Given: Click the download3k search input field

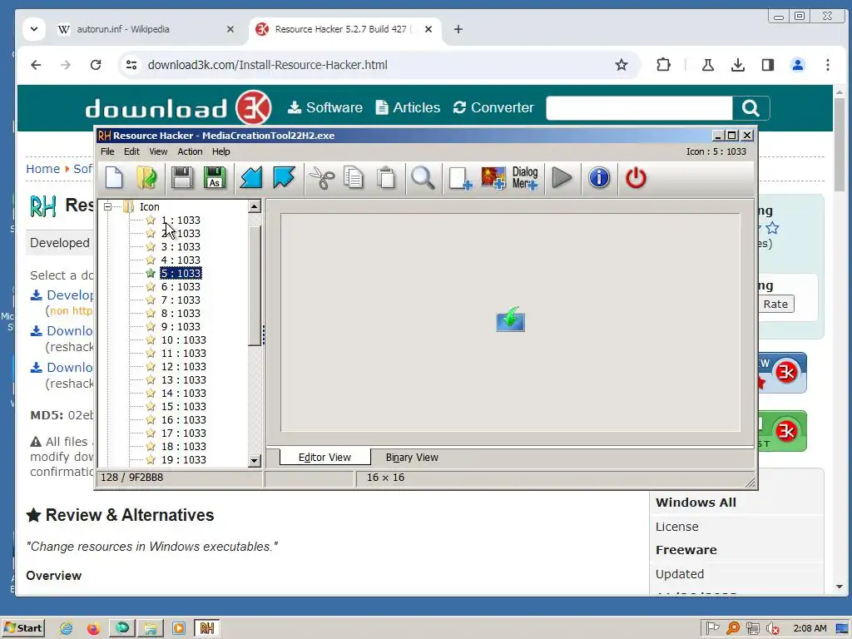Looking at the screenshot, I should pyautogui.click(x=639, y=108).
